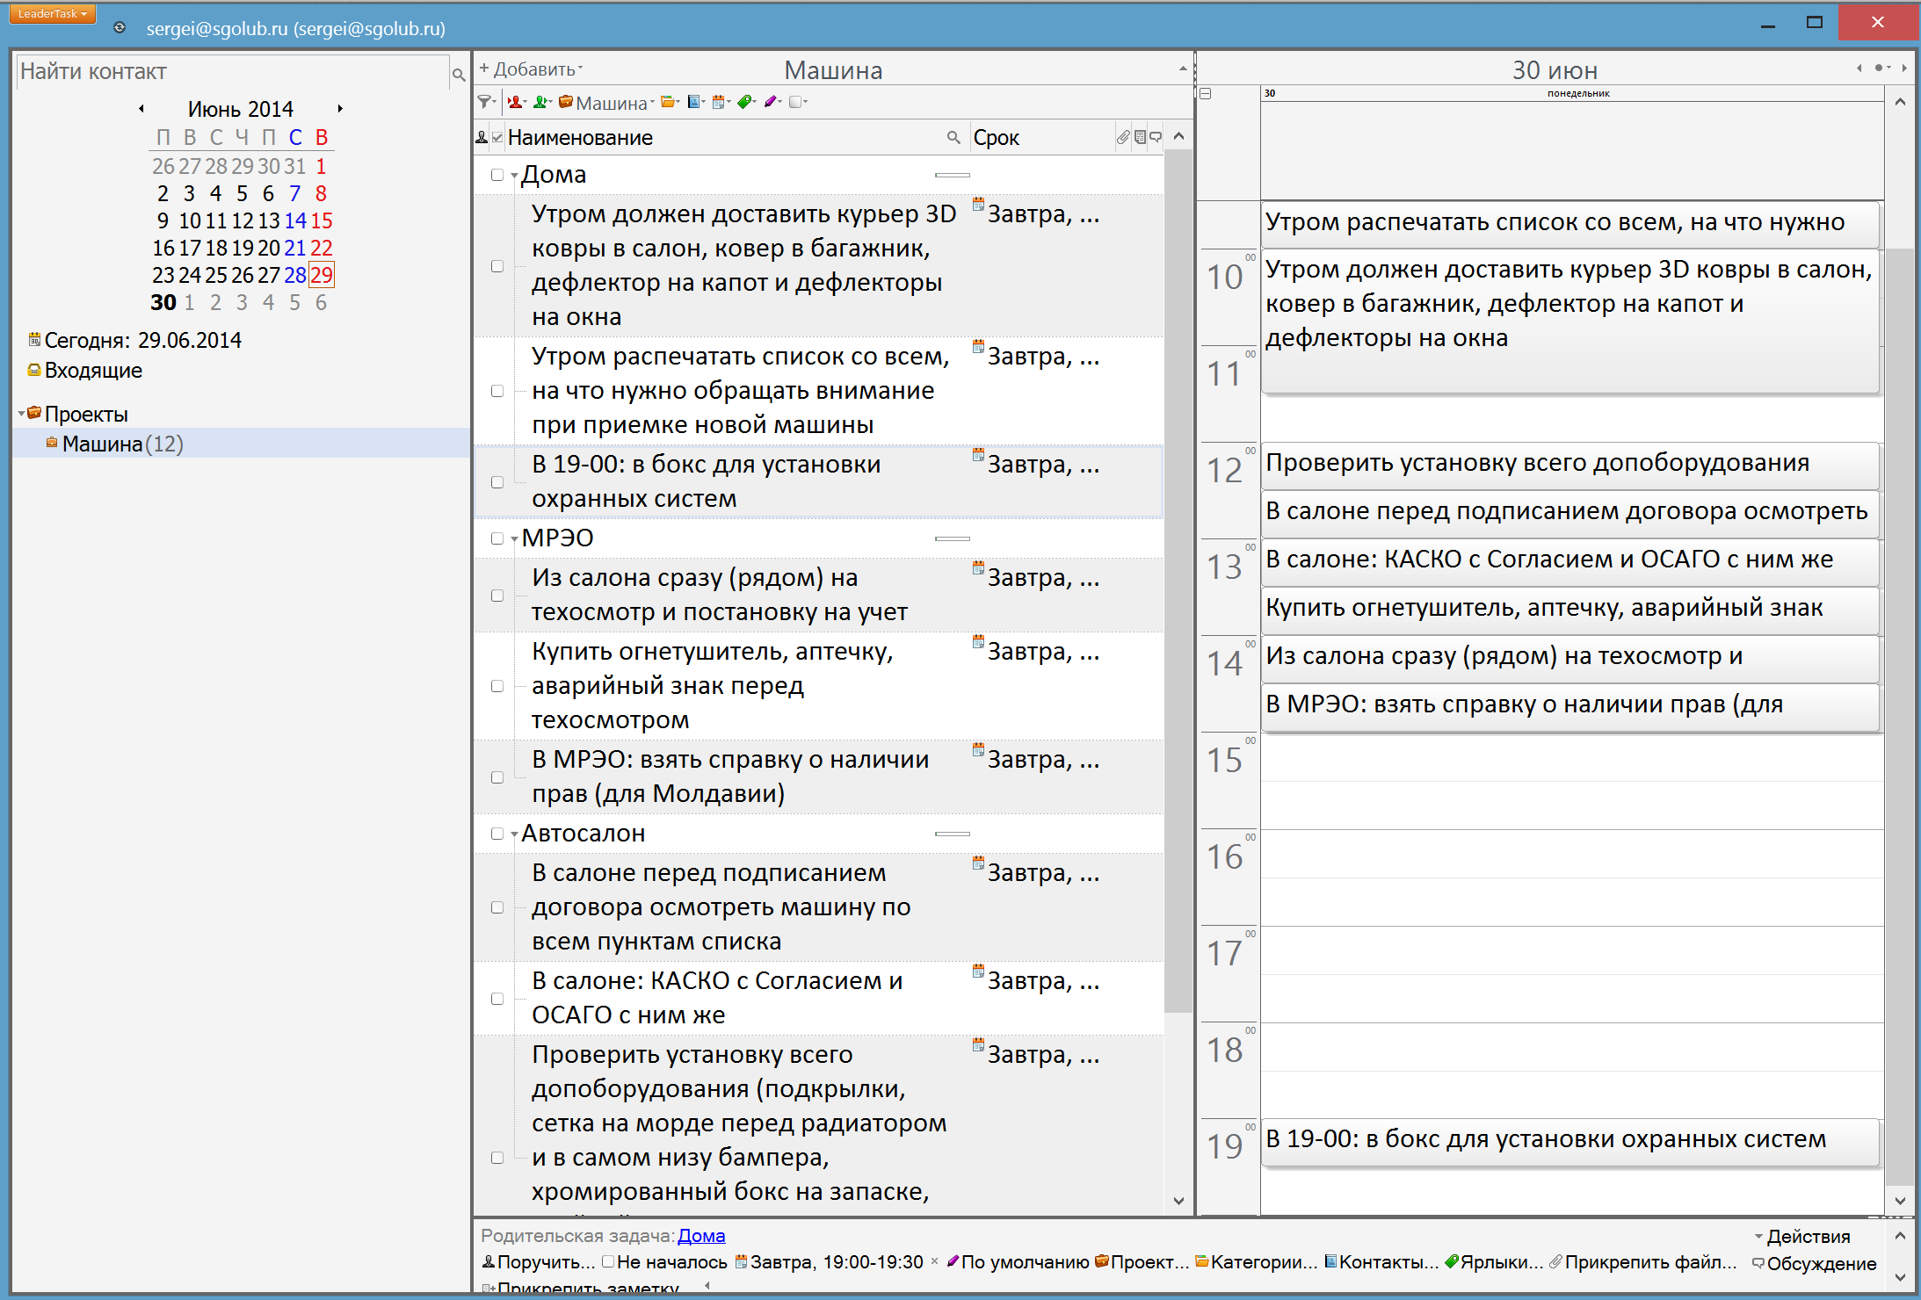Click the green assigned-to-person filter icon
Screen dimensions: 1921x1300
coord(541,102)
